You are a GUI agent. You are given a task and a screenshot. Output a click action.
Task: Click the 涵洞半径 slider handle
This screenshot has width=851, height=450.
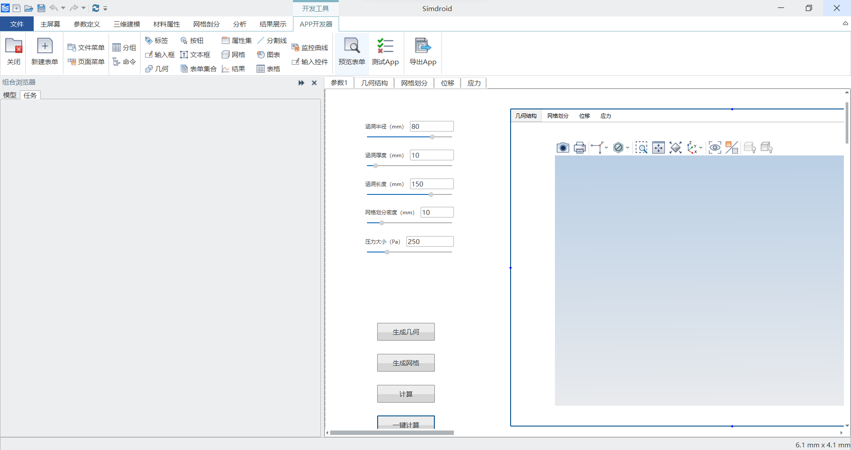point(432,137)
